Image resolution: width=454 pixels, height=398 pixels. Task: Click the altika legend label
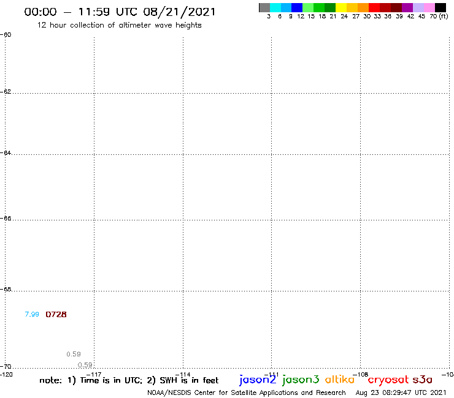[x=340, y=380]
